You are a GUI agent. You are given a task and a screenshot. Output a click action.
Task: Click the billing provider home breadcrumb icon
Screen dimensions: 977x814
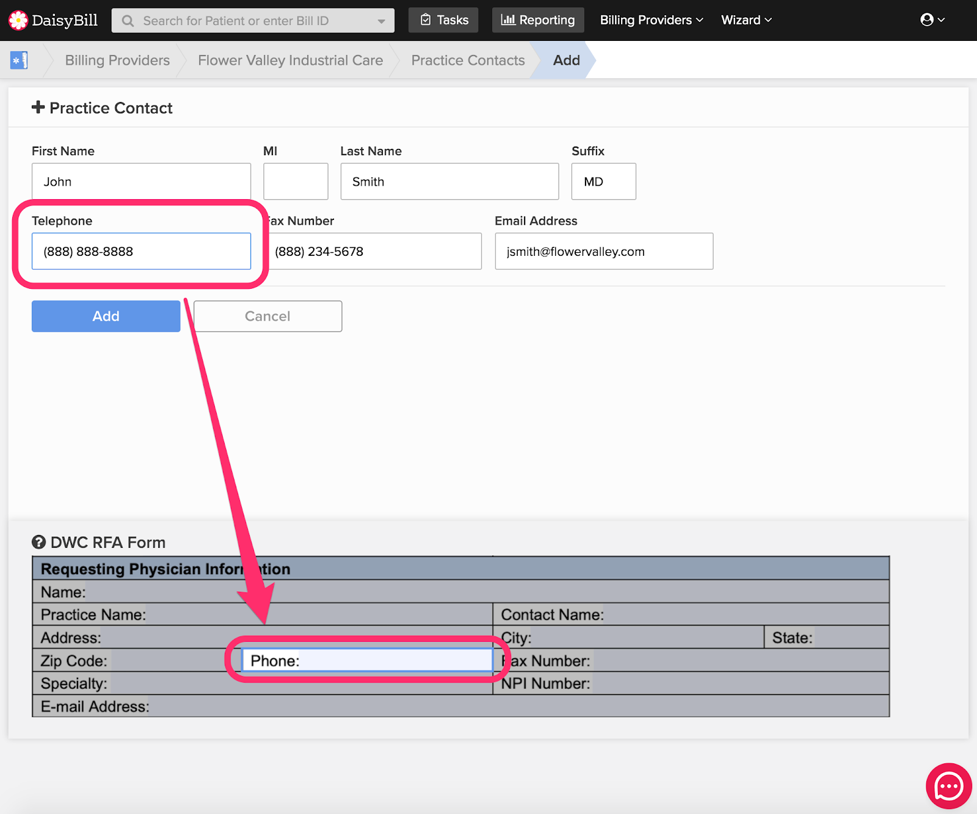(x=19, y=60)
